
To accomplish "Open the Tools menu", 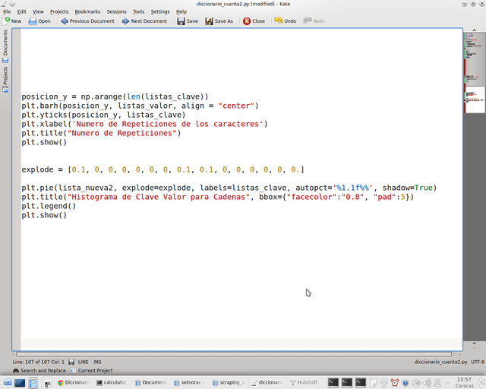I will coord(138,12).
